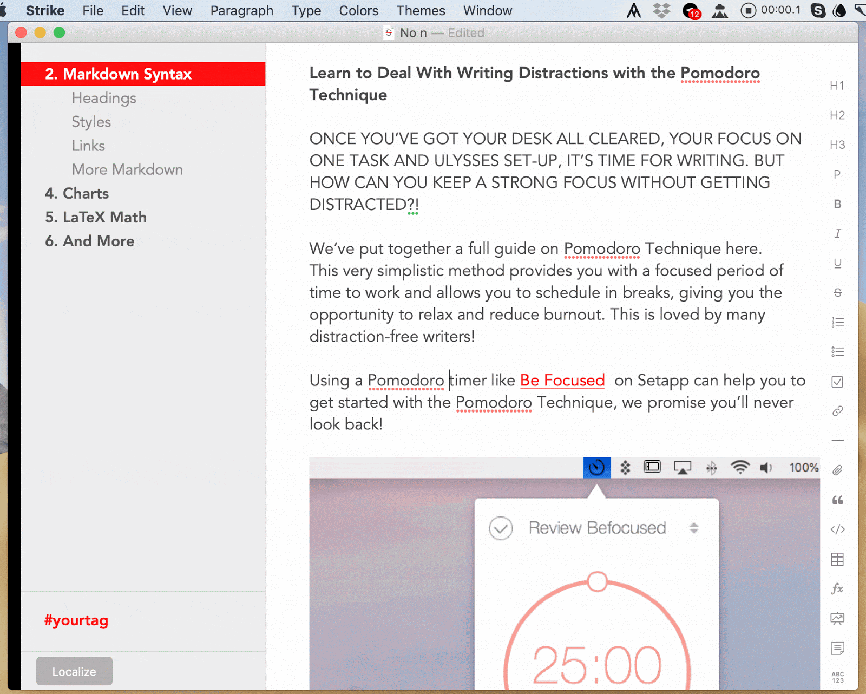Screen dimensions: 866x694
Task: Click the Skype icon in the menu bar
Action: (x=818, y=11)
